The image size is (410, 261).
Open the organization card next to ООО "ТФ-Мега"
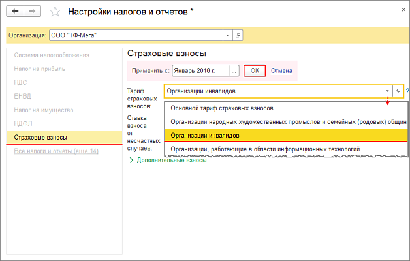pyautogui.click(x=238, y=35)
